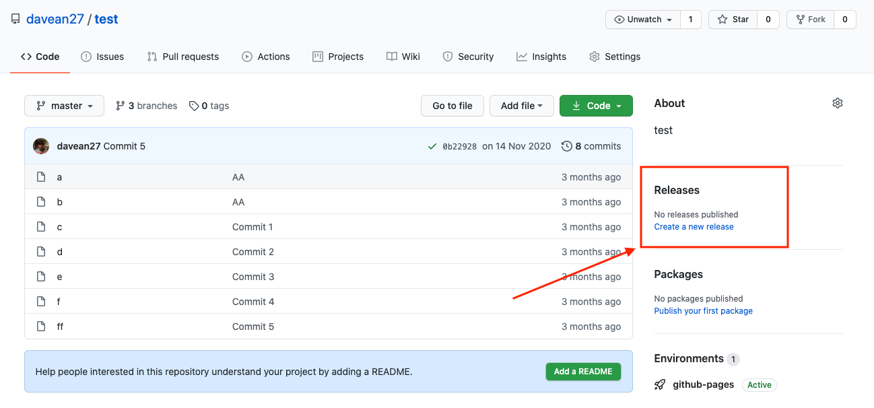
Task: Click 3 months ago in row d
Action: tap(591, 252)
